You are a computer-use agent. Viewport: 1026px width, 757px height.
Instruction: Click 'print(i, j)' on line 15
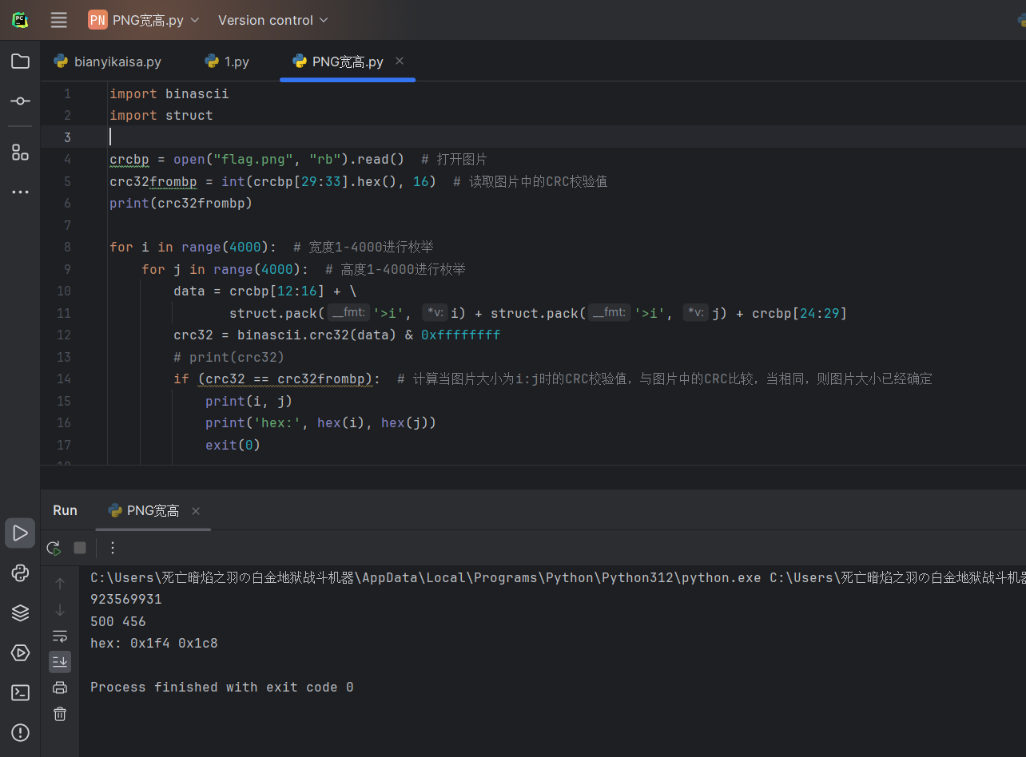tap(249, 401)
